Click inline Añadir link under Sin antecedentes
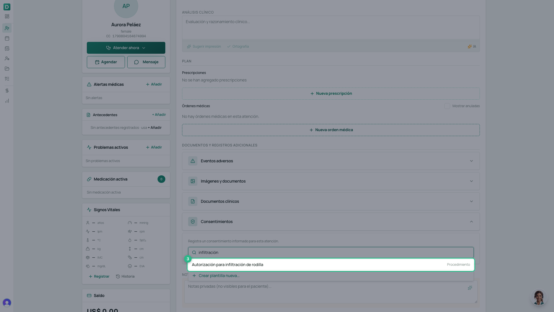 pos(155,128)
